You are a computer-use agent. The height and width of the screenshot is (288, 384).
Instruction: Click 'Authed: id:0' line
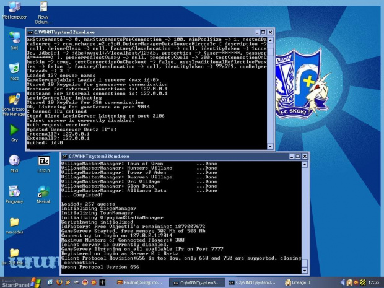click(x=45, y=143)
